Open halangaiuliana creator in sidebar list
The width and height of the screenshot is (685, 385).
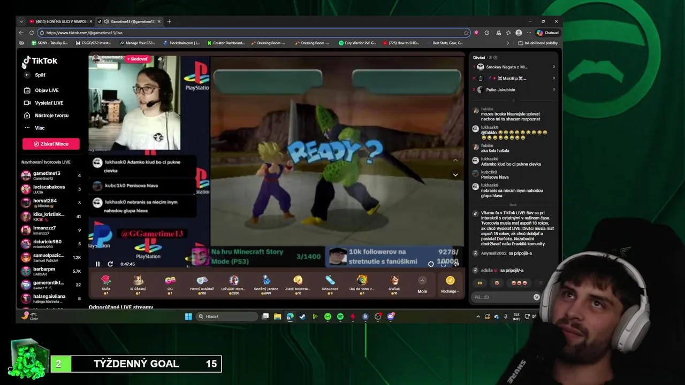(51, 298)
